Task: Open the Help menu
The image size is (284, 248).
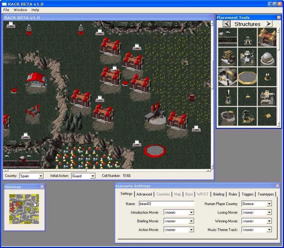Action: coord(35,10)
